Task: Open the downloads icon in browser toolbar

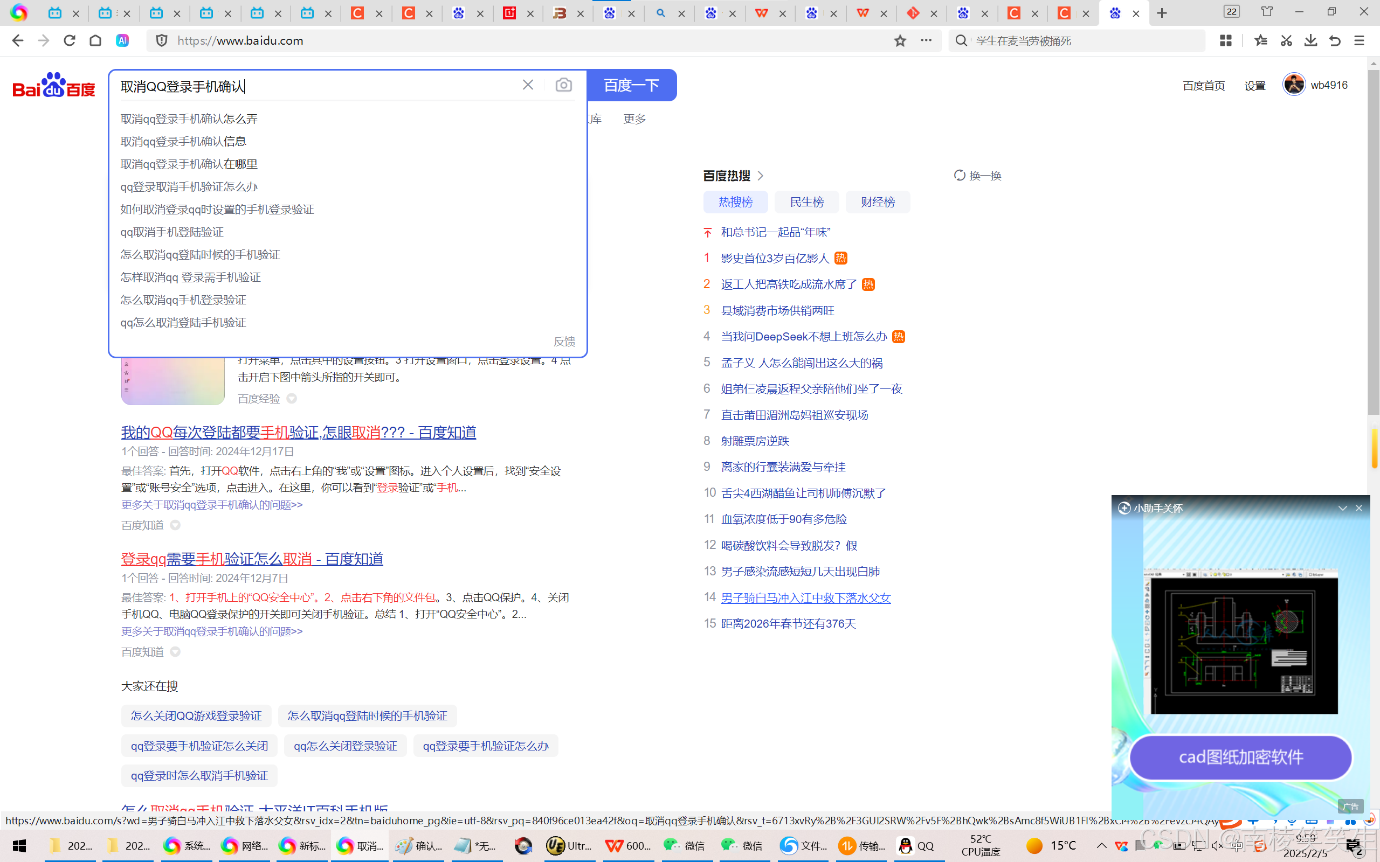Action: [1310, 40]
